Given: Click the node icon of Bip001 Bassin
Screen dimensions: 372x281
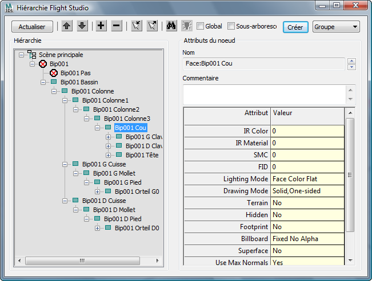Looking at the screenshot, I should 54,82.
